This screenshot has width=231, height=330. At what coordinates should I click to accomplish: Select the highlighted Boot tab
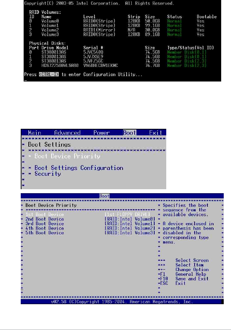tap(130, 132)
